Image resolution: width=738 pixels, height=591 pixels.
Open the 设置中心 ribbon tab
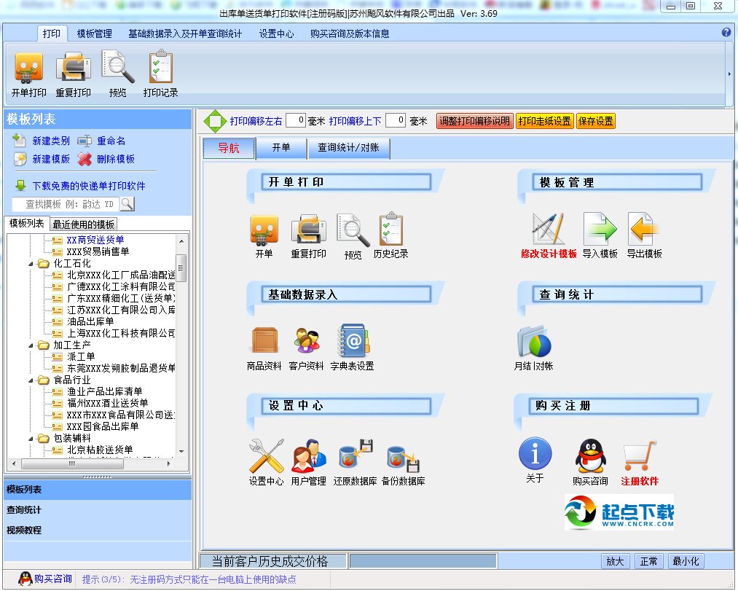[276, 34]
